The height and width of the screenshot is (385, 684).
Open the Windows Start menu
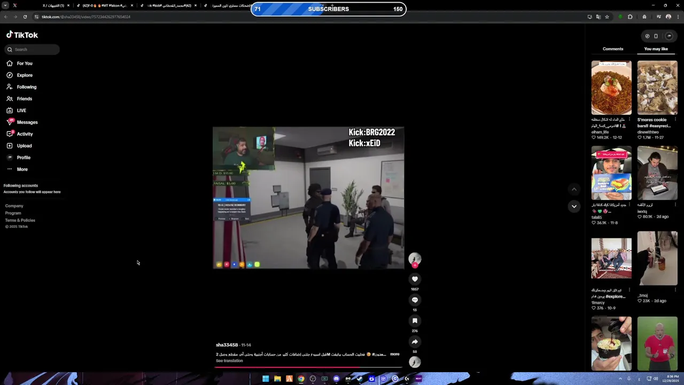pos(266,379)
